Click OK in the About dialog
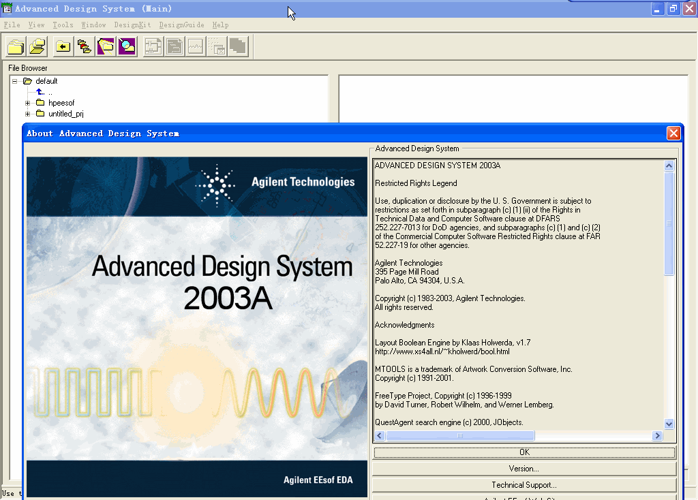 524,452
